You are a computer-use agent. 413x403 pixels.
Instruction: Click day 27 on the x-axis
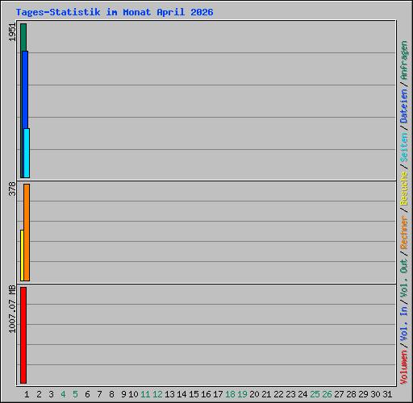pyautogui.click(x=339, y=394)
